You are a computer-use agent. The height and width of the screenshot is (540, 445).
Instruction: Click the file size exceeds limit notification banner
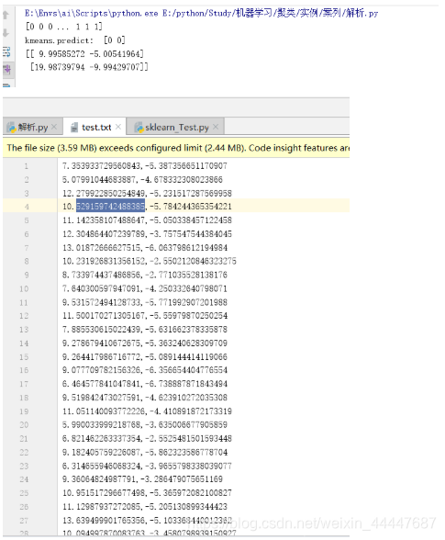pyautogui.click(x=176, y=148)
